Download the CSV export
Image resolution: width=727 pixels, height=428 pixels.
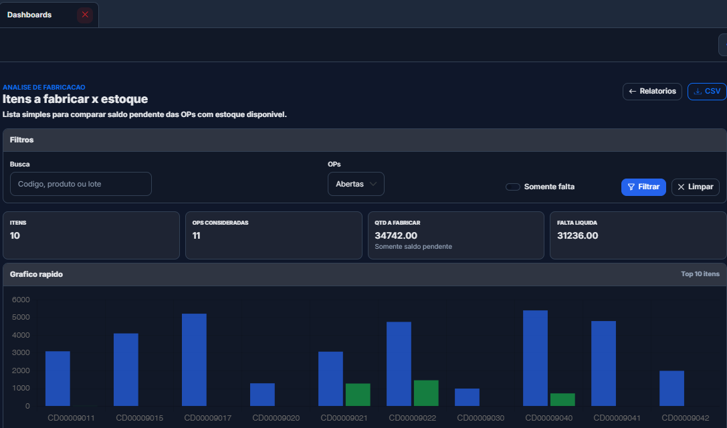click(x=706, y=92)
